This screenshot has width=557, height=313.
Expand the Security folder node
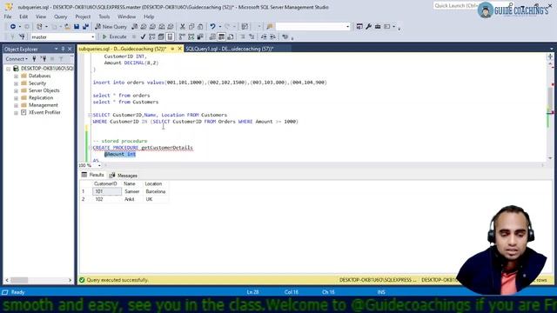[16, 83]
